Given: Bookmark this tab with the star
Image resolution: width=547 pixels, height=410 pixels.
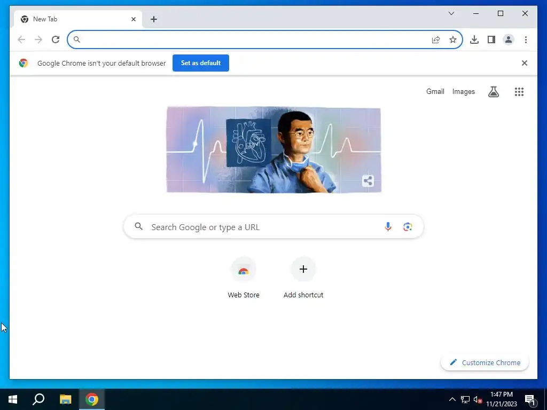Looking at the screenshot, I should tap(453, 40).
